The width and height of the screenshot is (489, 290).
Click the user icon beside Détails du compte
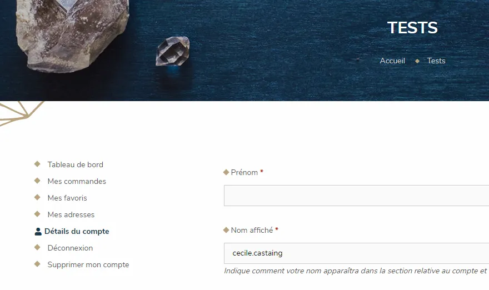click(x=38, y=231)
